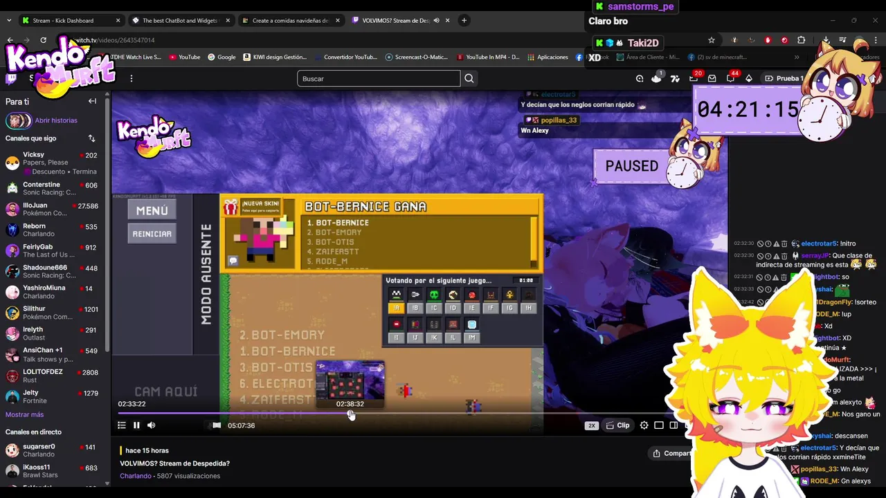Click the Compartir share button
Screen dimensions: 886x498
pyautogui.click(x=671, y=453)
